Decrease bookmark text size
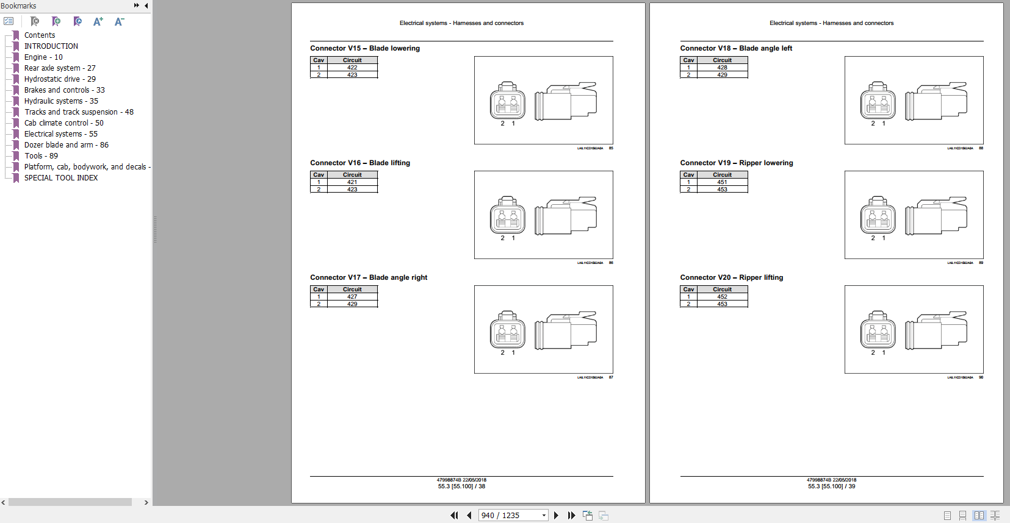 (x=119, y=21)
